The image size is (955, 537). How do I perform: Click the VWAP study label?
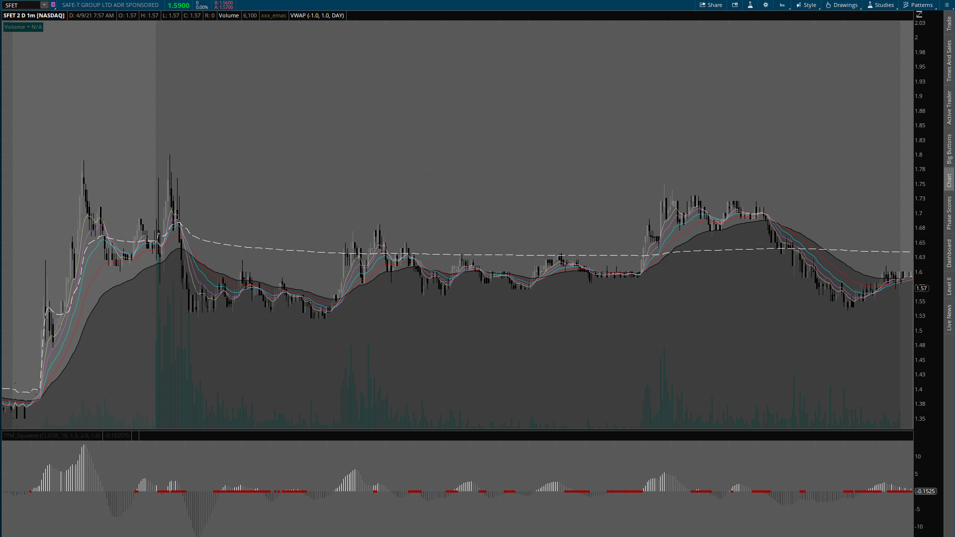click(317, 15)
